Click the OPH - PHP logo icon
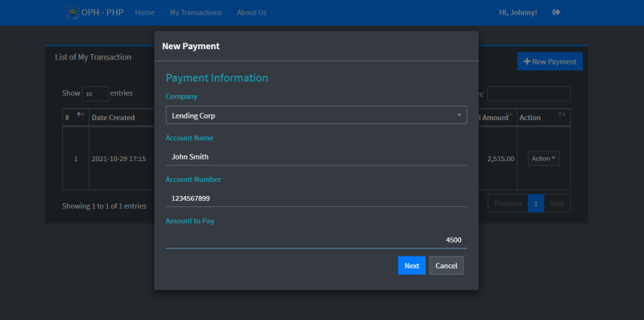 73,12
